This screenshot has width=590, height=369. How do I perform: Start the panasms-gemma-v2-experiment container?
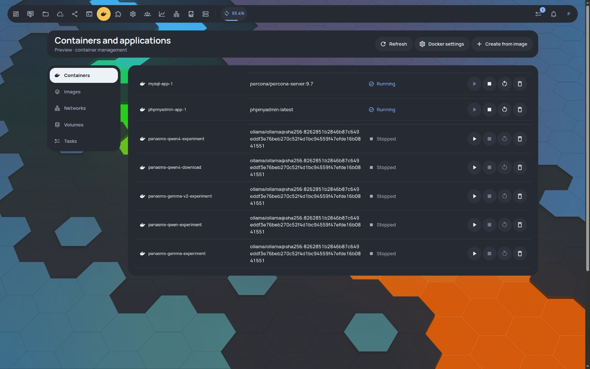point(474,196)
